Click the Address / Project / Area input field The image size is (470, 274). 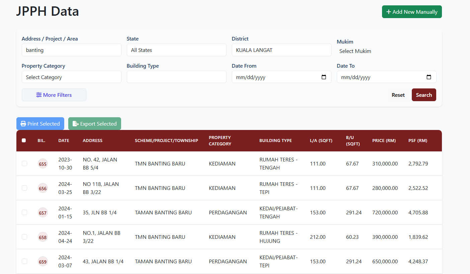(71, 50)
